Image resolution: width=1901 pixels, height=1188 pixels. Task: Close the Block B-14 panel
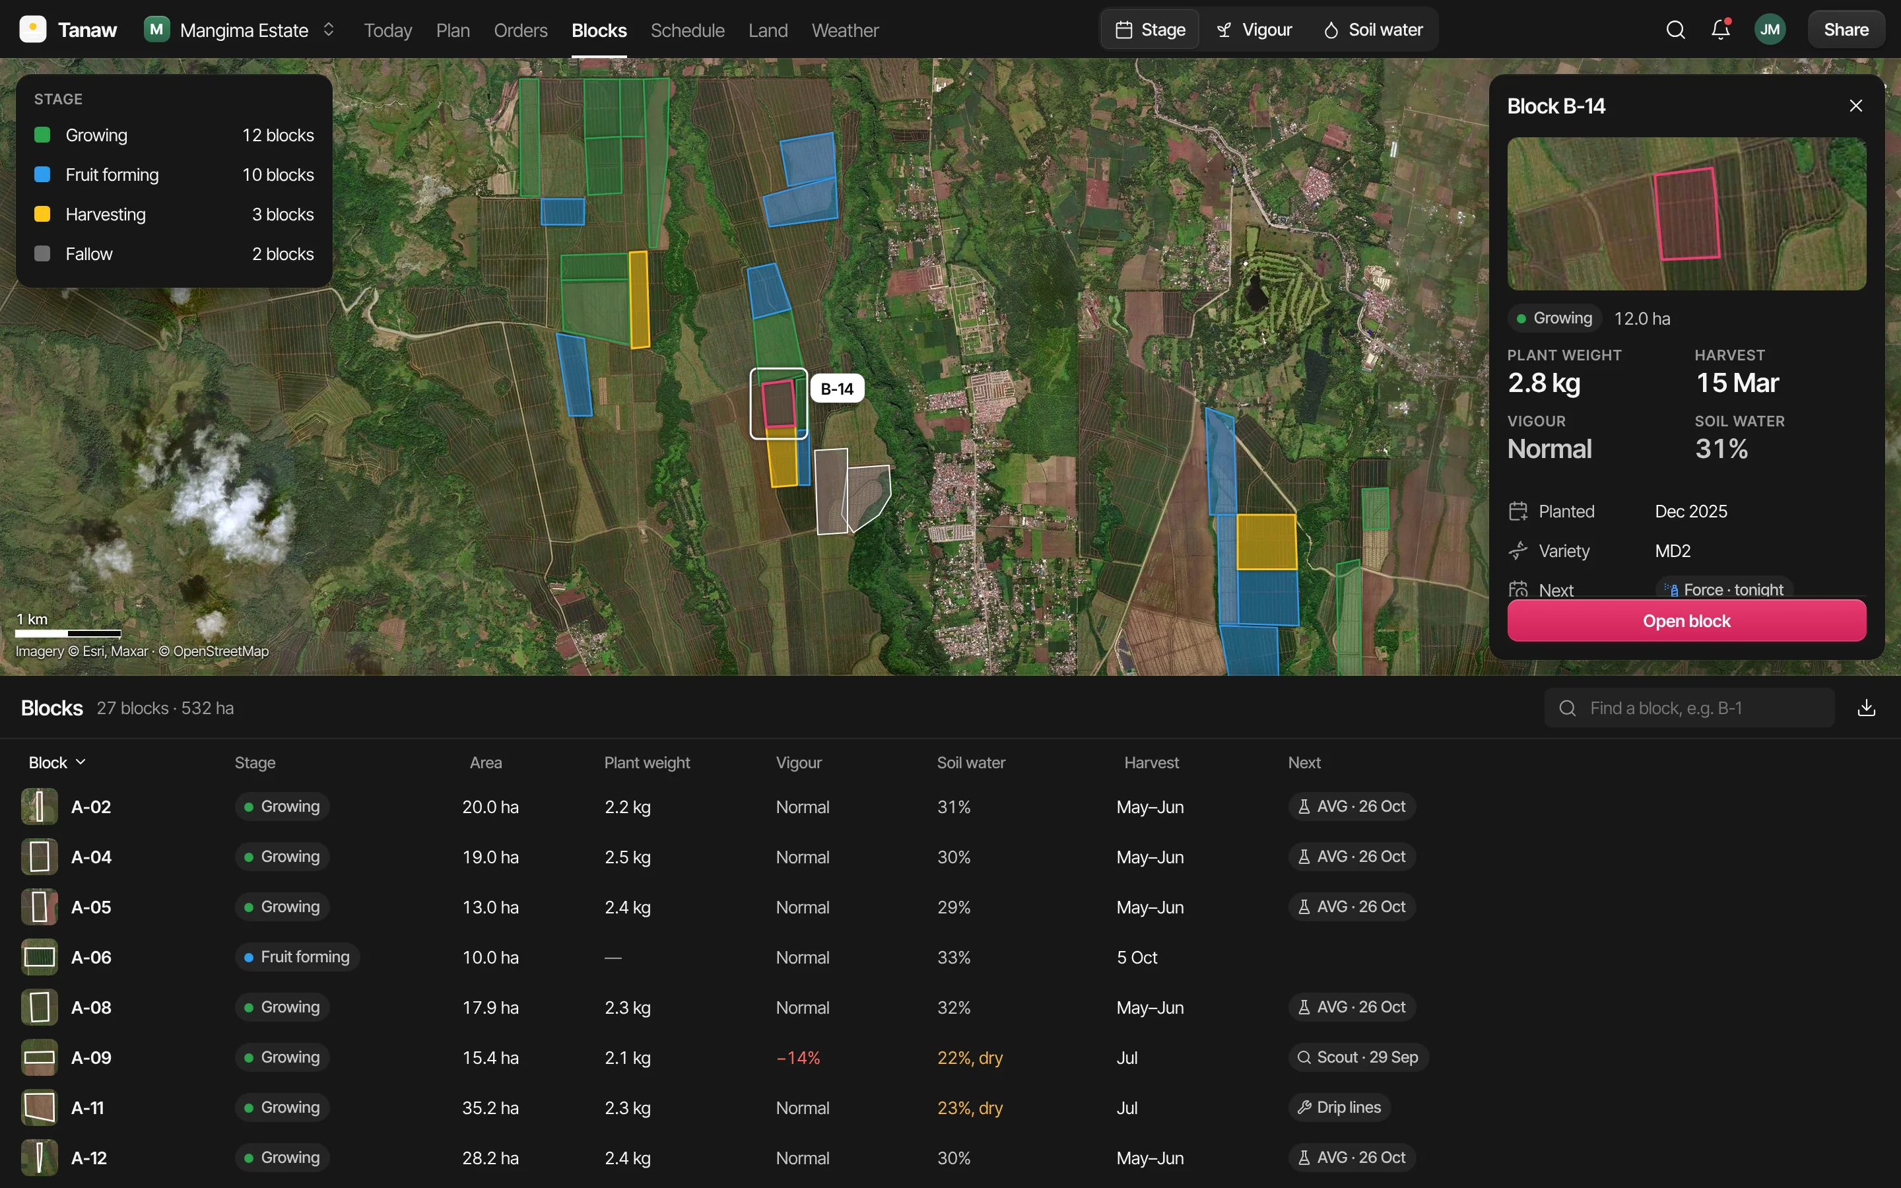[x=1856, y=106]
